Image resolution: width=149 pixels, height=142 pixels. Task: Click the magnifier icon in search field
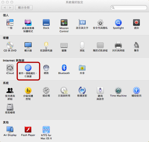coord(113,8)
